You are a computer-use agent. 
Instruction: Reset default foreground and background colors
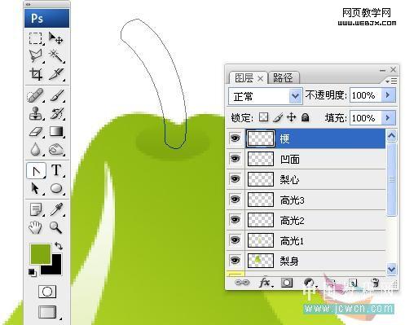coord(32,272)
